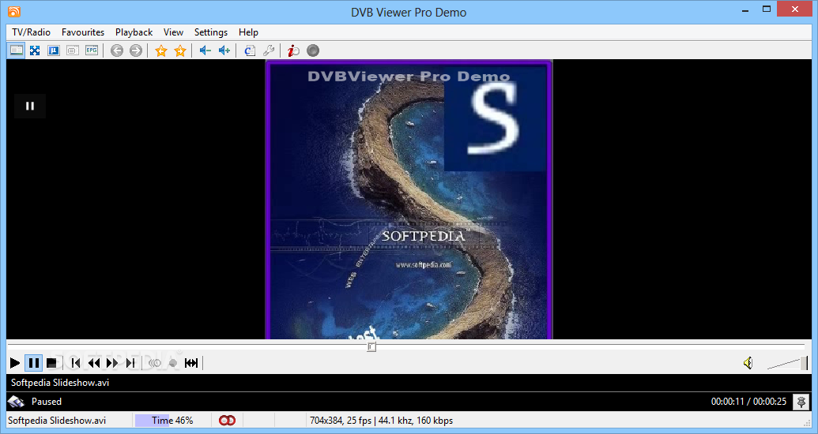Open the Help menu

[x=248, y=32]
